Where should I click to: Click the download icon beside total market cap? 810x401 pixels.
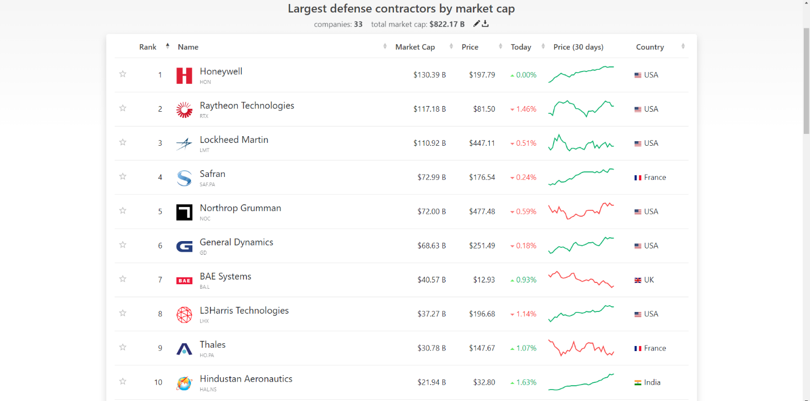coord(485,24)
